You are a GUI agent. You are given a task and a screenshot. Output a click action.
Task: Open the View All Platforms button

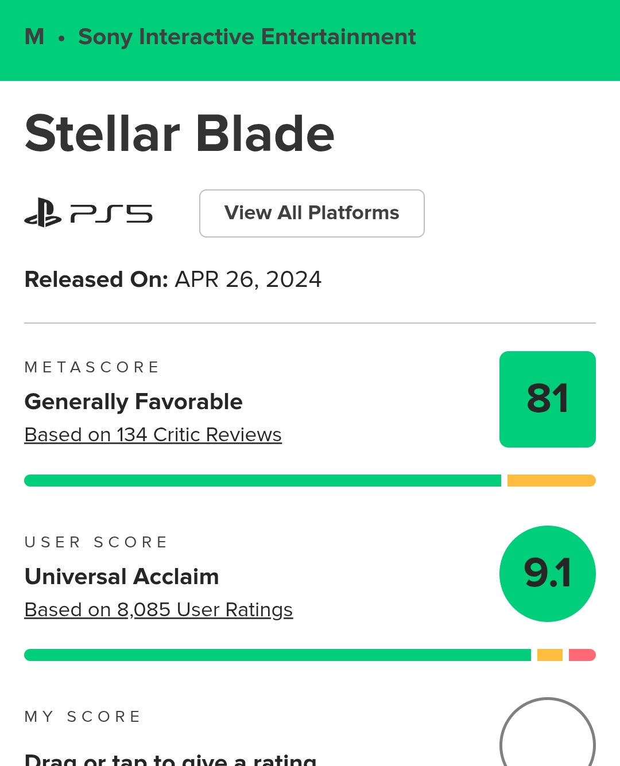pyautogui.click(x=312, y=213)
